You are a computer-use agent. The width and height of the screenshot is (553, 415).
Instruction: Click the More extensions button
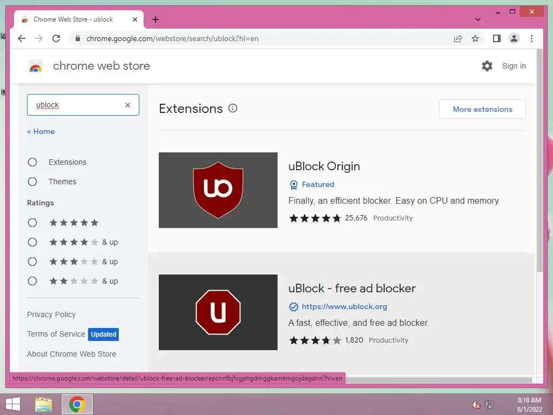pyautogui.click(x=482, y=109)
